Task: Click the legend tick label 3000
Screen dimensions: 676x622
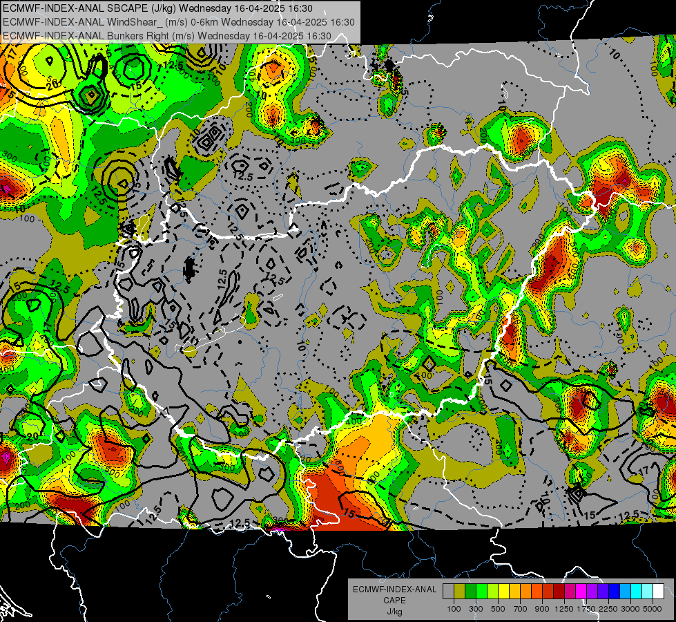Action: 630,609
